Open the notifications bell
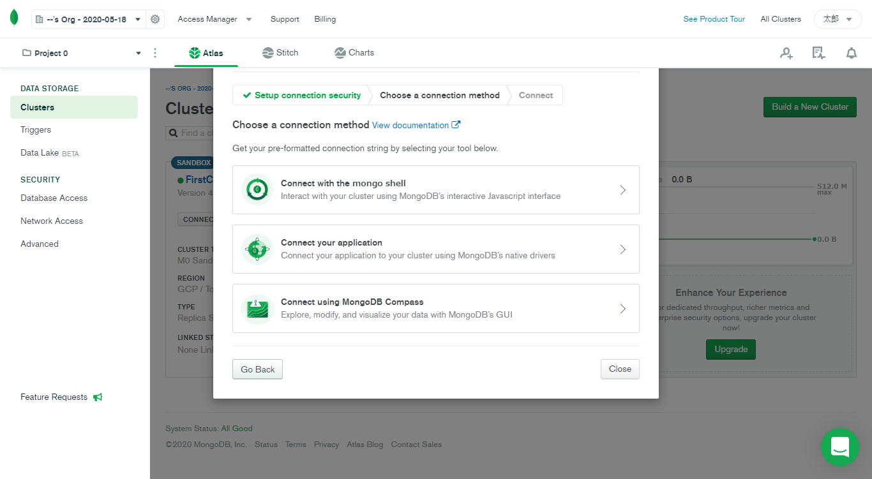Image resolution: width=872 pixels, height=479 pixels. click(x=852, y=53)
